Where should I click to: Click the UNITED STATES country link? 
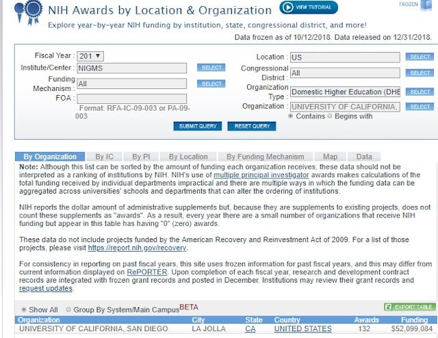tap(302, 329)
